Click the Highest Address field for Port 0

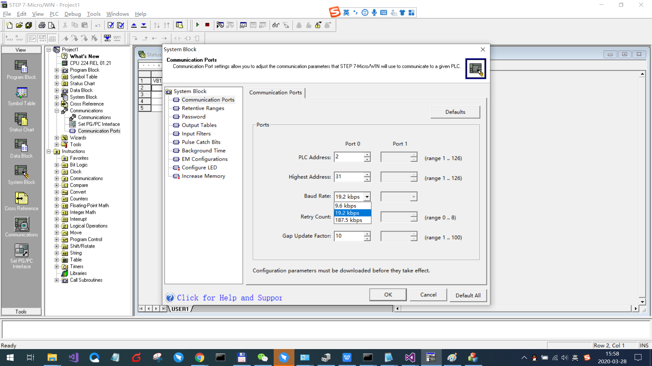[x=349, y=177]
